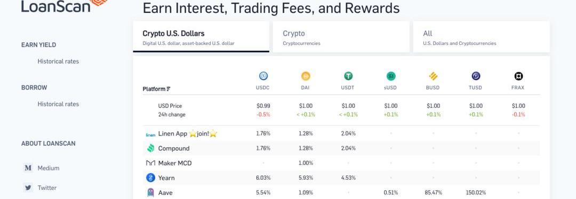
Task: Open Historical rates under Earn Yield
Action: pos(58,61)
